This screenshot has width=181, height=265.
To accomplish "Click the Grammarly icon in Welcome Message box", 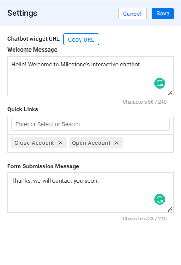I will (160, 83).
